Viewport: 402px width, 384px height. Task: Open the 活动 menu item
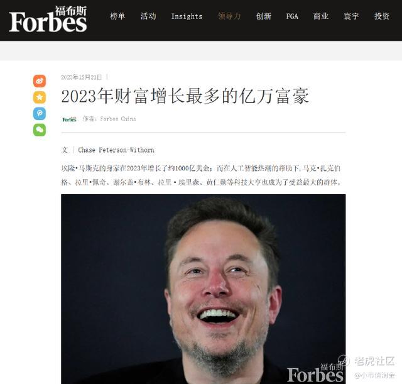(x=148, y=16)
